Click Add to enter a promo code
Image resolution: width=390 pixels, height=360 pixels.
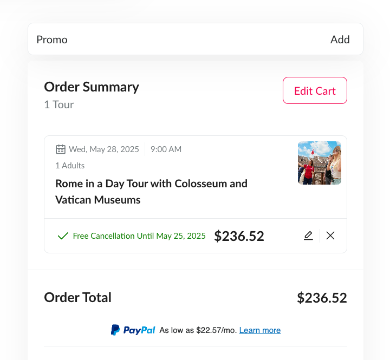point(340,40)
